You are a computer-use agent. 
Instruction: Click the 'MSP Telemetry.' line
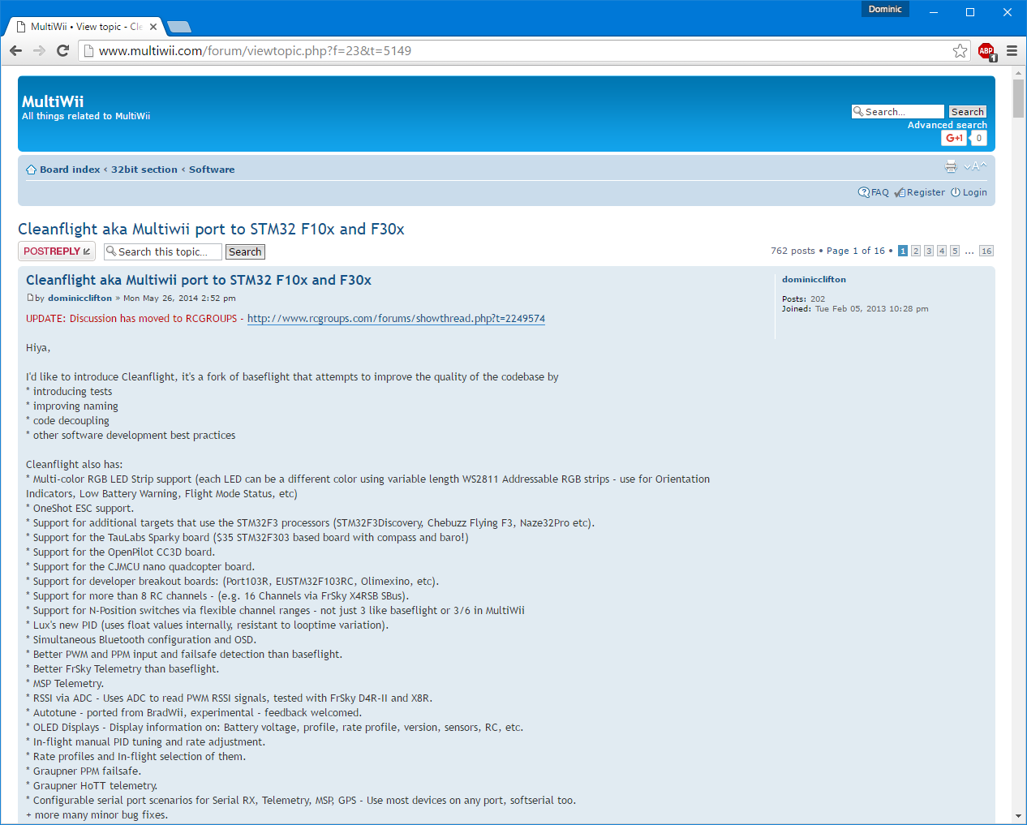(65, 684)
